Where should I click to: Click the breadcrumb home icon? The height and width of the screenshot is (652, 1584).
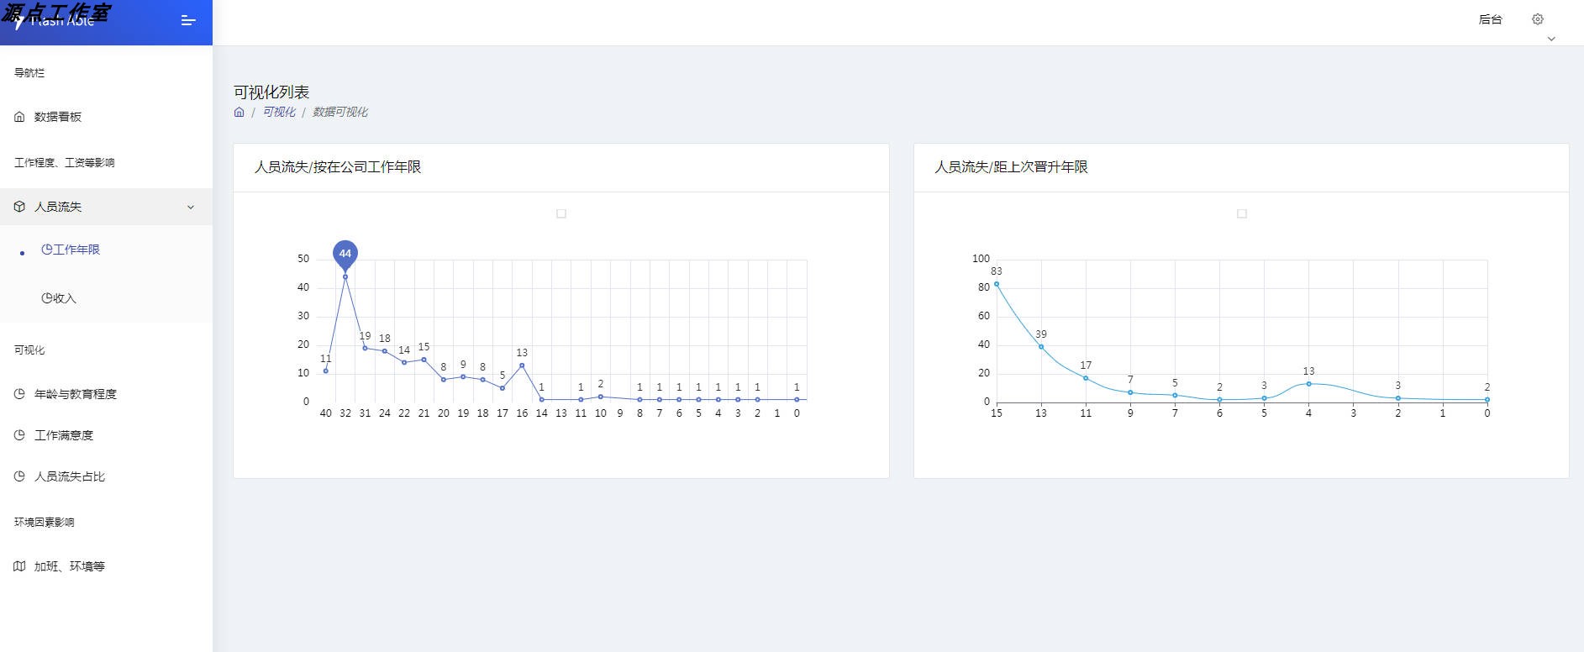point(239,112)
